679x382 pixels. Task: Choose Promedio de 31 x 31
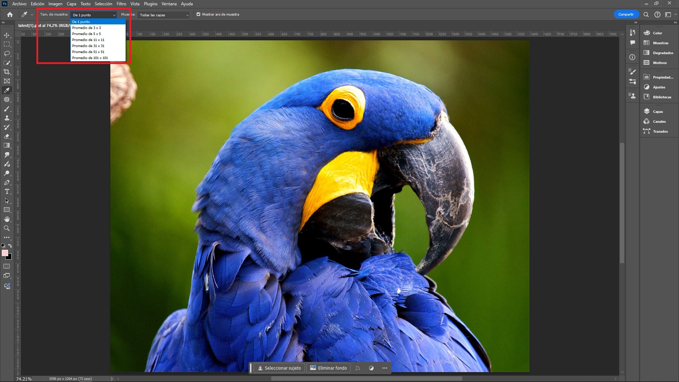[x=98, y=46]
